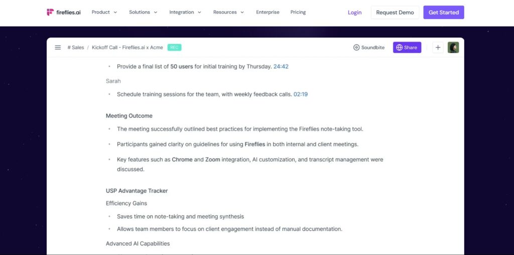The image size is (514, 255).
Task: Click the plus icon beside Share
Action: [438, 48]
